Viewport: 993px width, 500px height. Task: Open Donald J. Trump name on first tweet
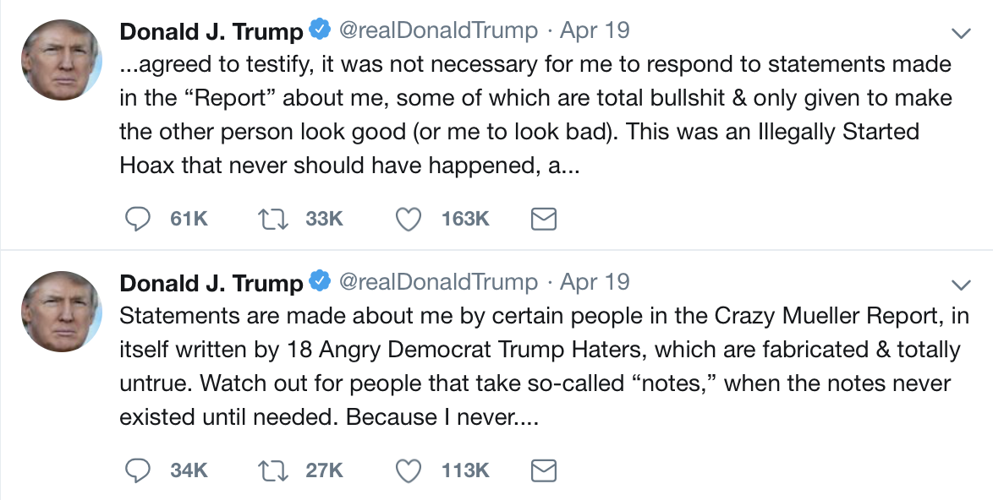[x=211, y=32]
